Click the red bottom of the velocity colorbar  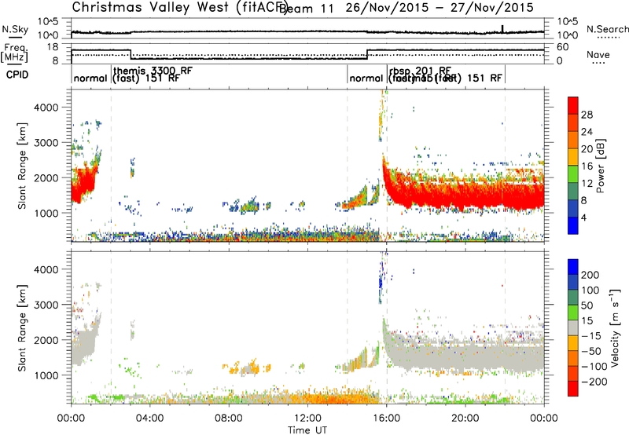click(x=573, y=389)
